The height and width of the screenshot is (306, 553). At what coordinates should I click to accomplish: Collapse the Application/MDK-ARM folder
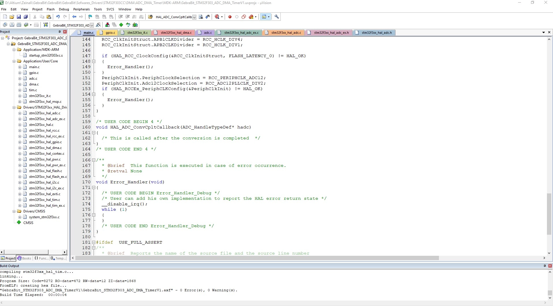[14, 50]
